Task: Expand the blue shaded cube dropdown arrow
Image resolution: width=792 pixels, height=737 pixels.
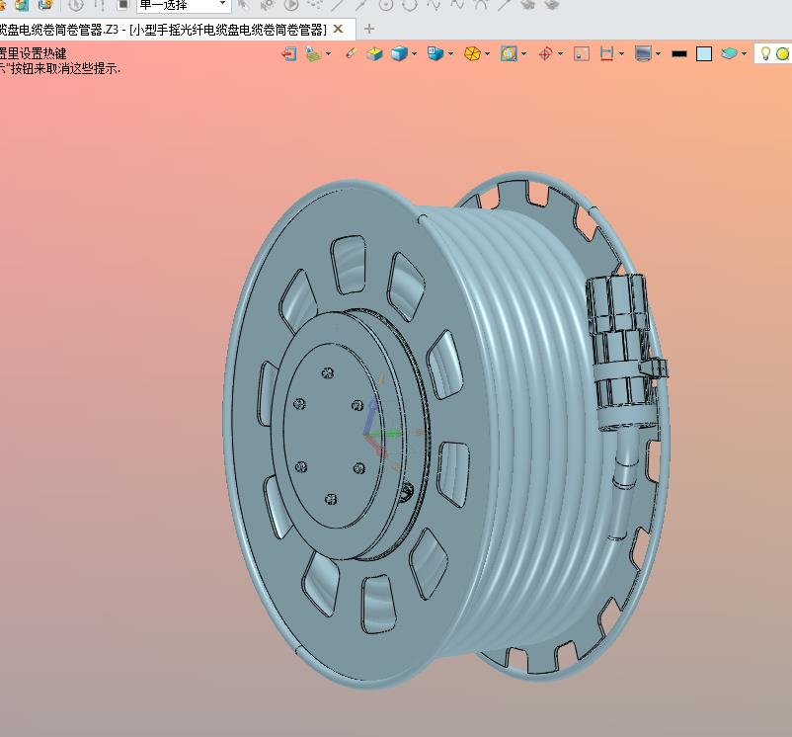Action: pyautogui.click(x=415, y=53)
